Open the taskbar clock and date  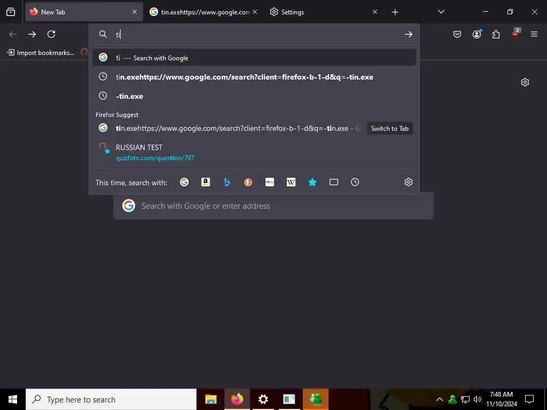501,399
